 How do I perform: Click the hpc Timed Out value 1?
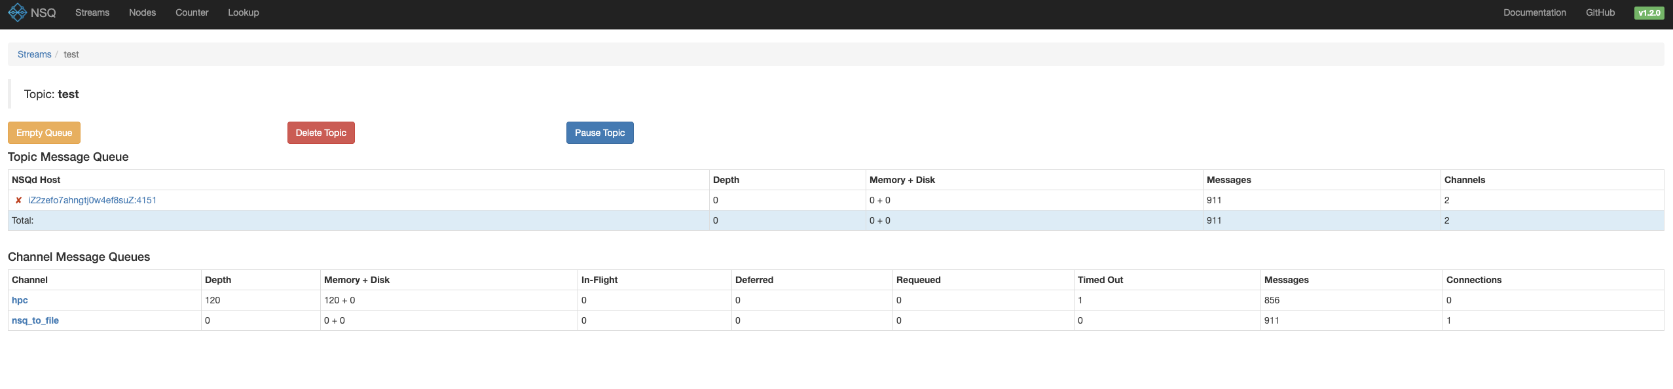[x=1080, y=300]
